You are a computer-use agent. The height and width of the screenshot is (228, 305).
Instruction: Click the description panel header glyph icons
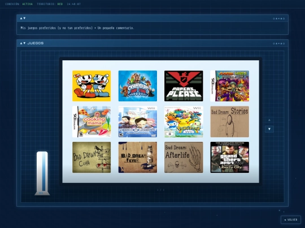279,19
